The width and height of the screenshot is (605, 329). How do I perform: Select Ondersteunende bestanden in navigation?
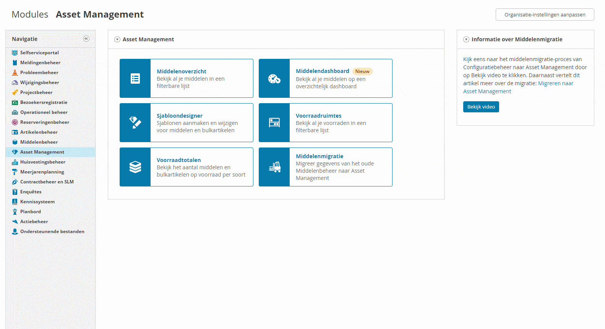[52, 232]
